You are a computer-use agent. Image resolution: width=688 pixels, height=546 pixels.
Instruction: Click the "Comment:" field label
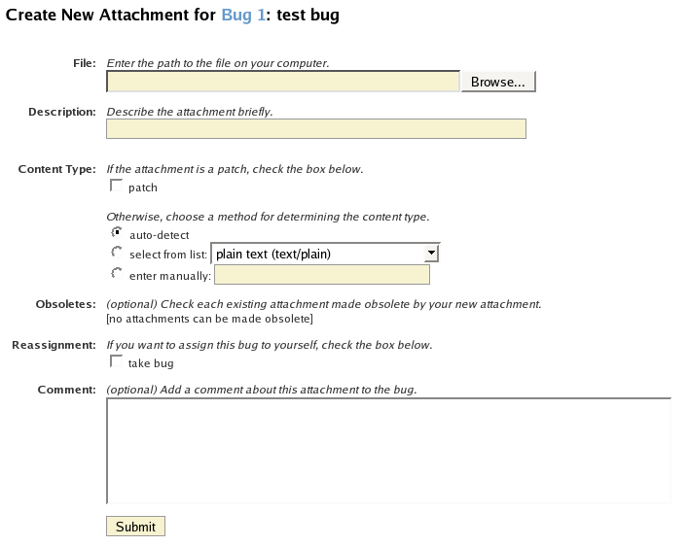67,390
